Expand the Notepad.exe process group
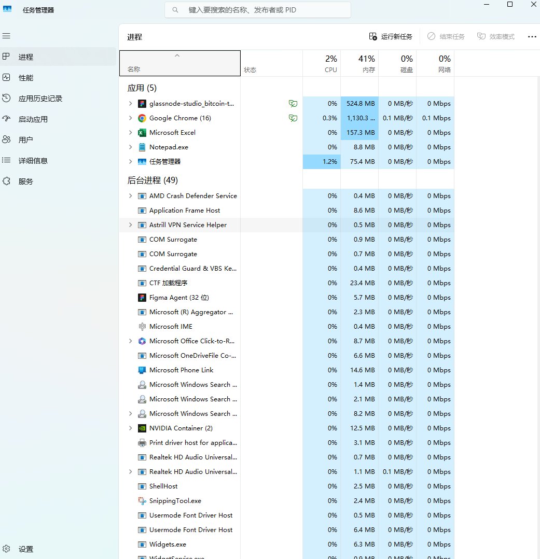This screenshot has width=540, height=559. (x=130, y=147)
